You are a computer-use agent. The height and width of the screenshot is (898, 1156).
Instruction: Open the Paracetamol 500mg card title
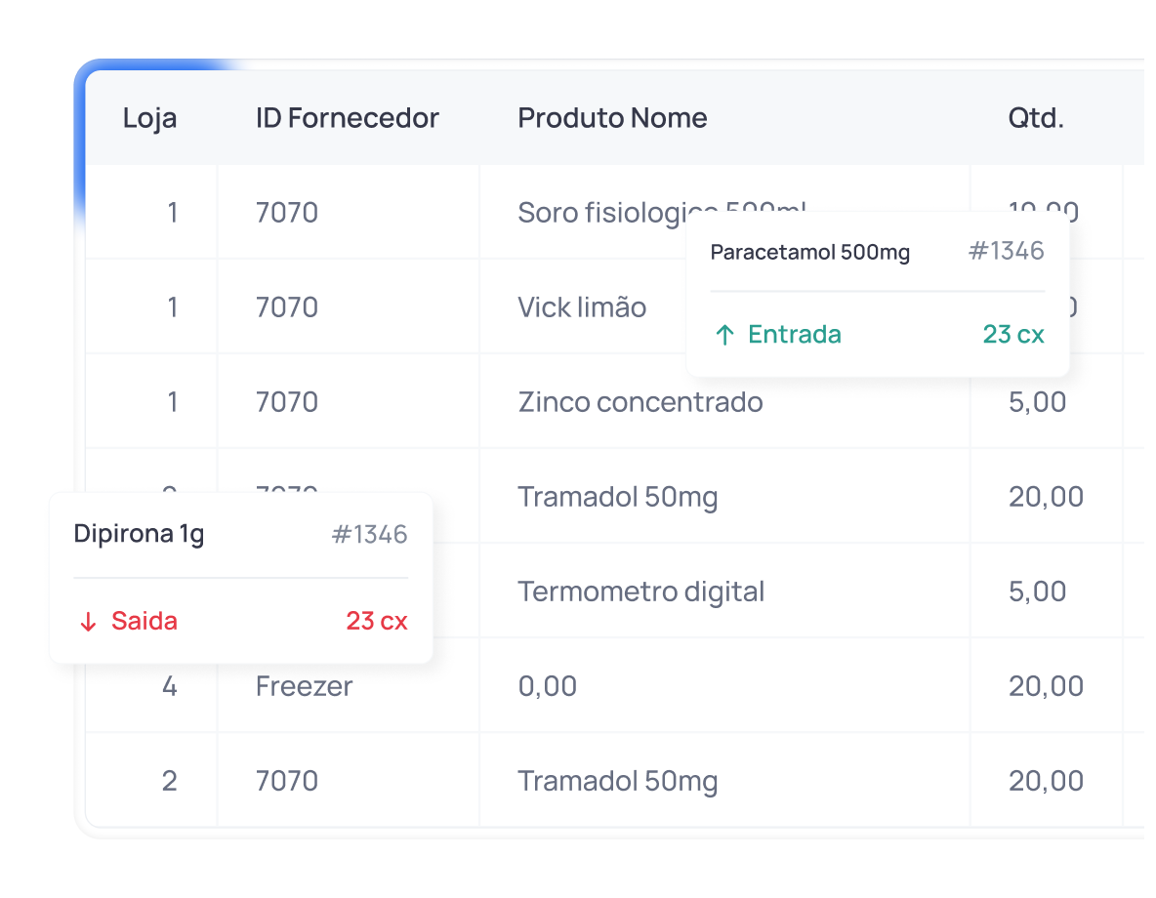(x=809, y=252)
